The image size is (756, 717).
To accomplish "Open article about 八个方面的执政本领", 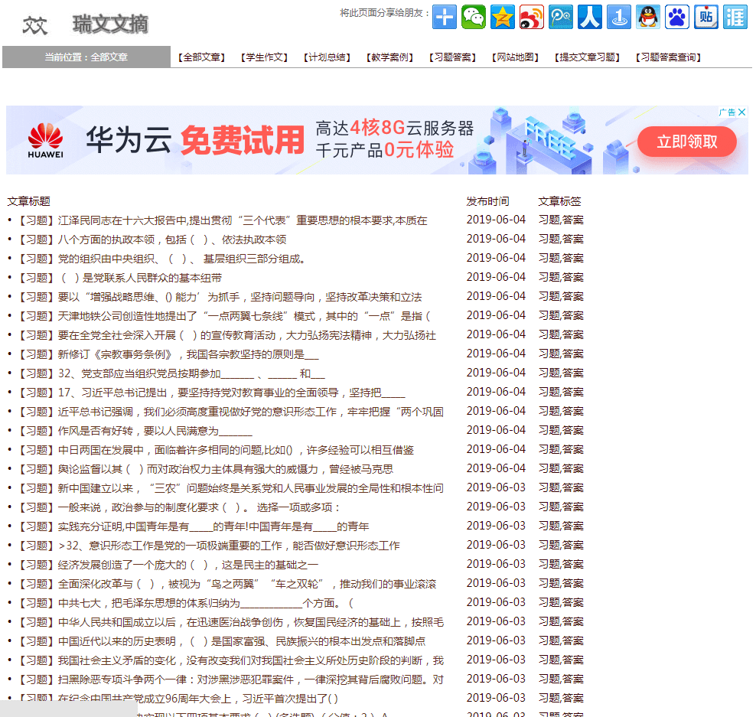I will point(172,240).
